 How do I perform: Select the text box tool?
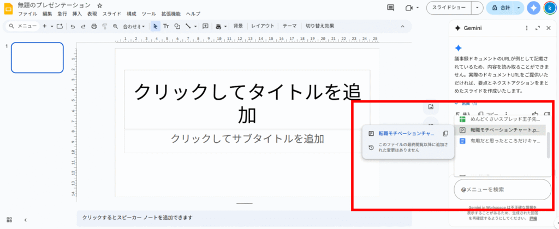pyautogui.click(x=166, y=26)
